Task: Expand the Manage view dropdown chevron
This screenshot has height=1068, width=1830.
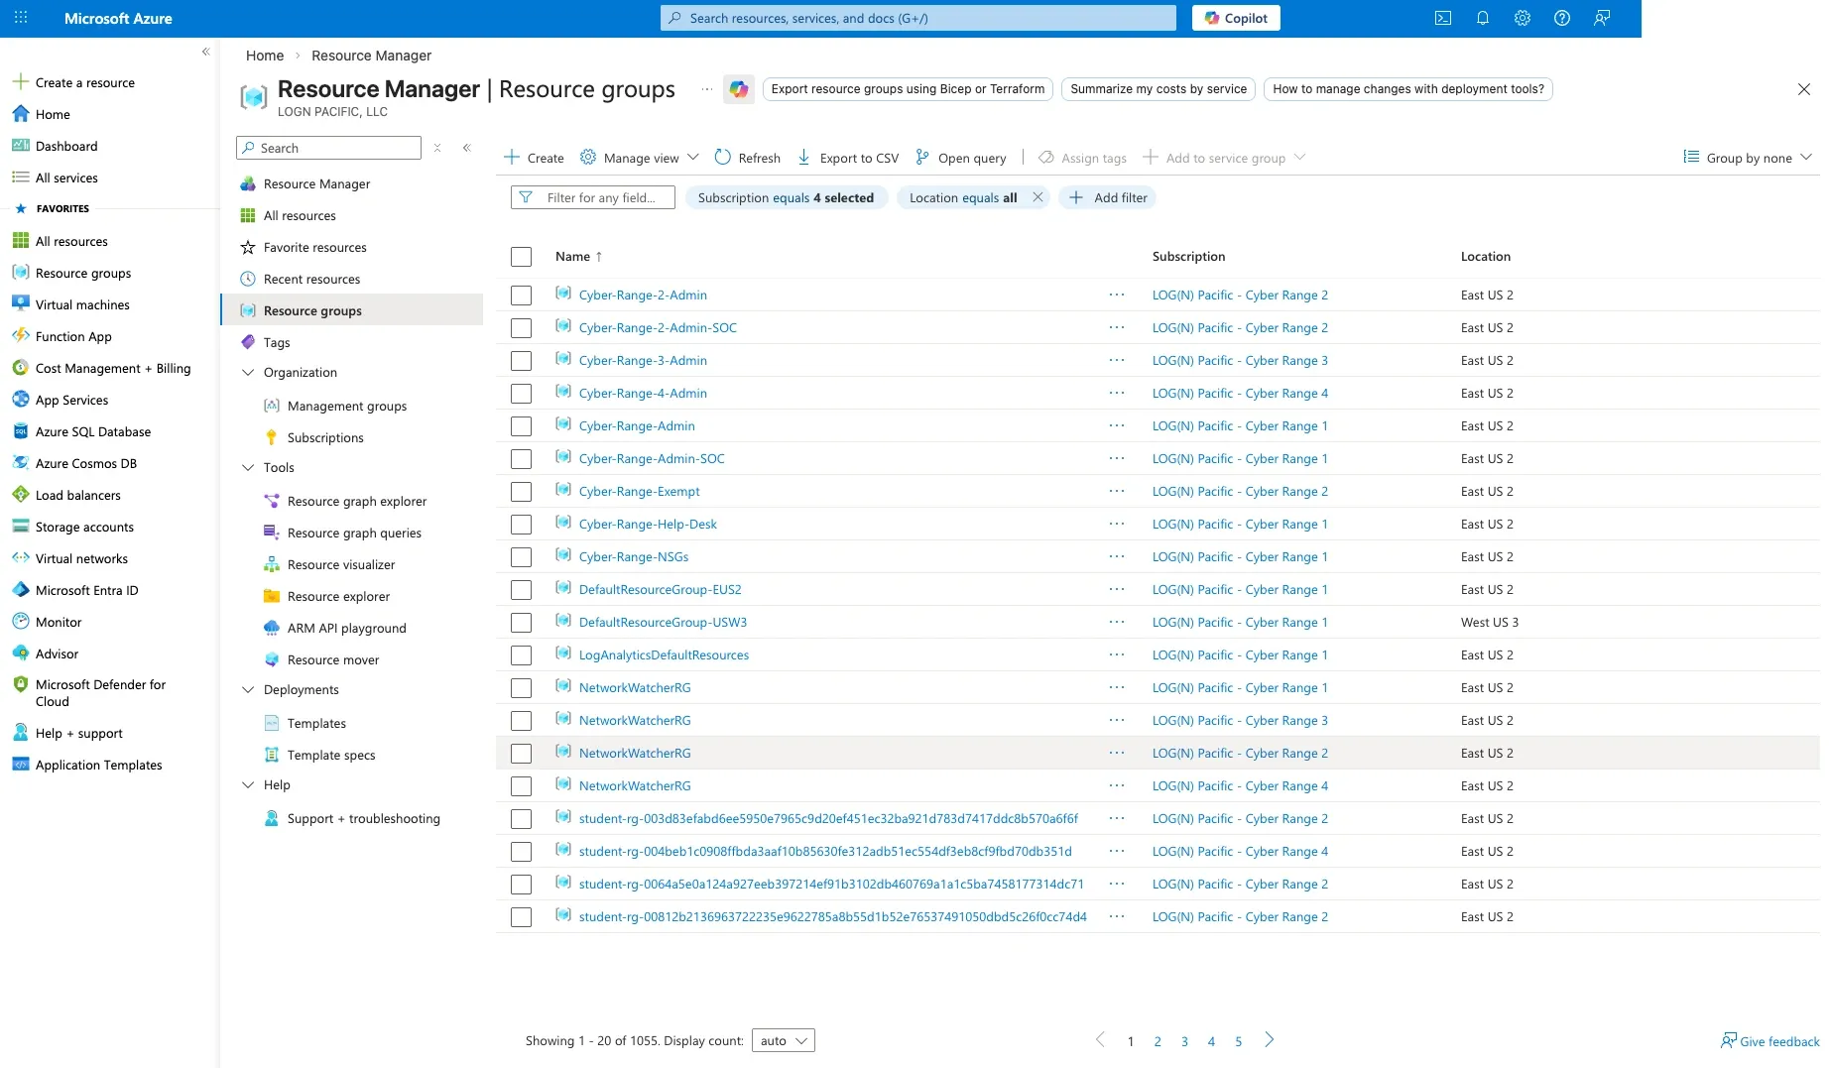Action: coord(693,157)
